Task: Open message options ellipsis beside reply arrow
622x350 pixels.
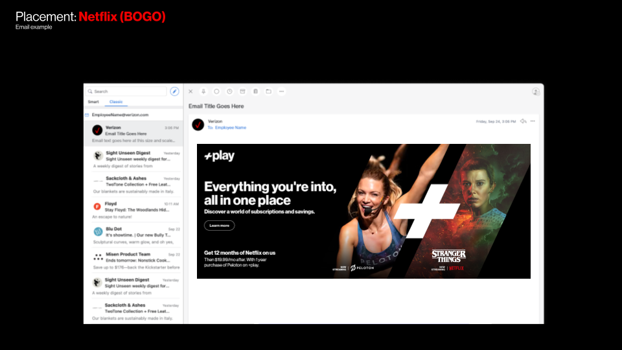Action: click(x=533, y=121)
